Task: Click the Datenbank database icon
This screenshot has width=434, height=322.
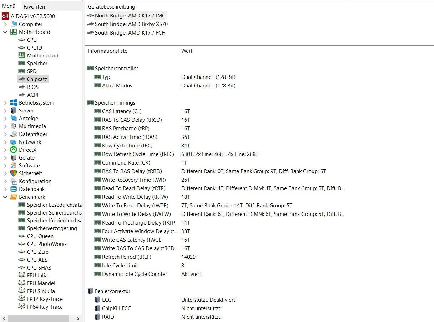Action: coord(14,189)
